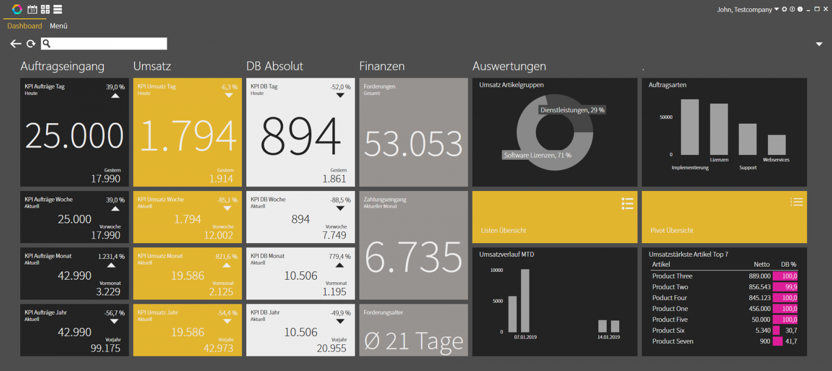
Task: Switch to the Dashboard tab
Action: 25,26
